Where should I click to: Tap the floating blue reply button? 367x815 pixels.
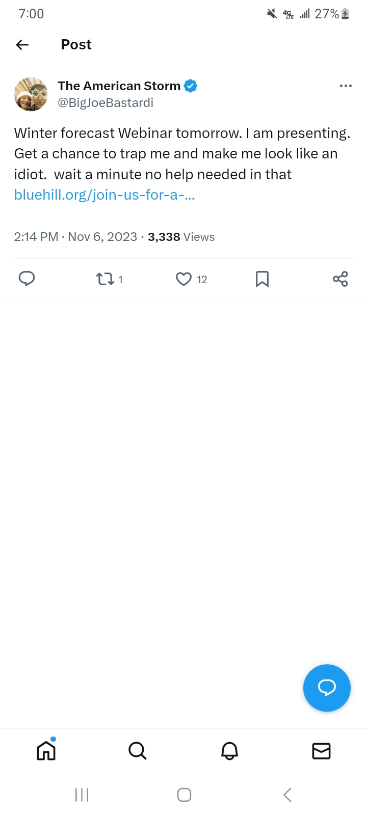[x=327, y=688]
